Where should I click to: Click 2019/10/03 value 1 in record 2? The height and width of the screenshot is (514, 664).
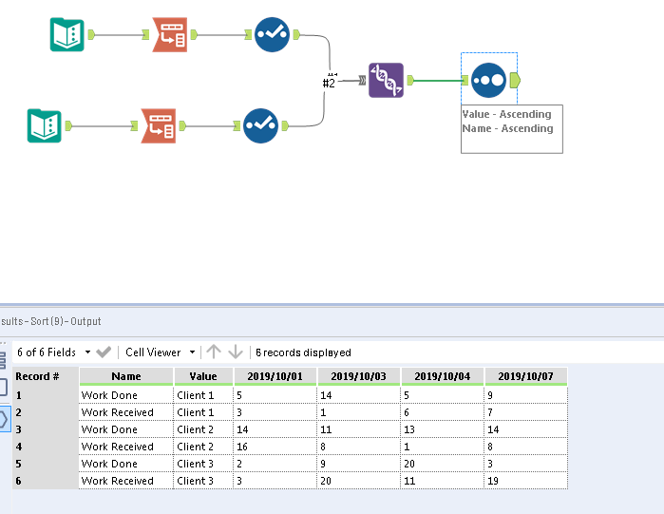click(358, 412)
